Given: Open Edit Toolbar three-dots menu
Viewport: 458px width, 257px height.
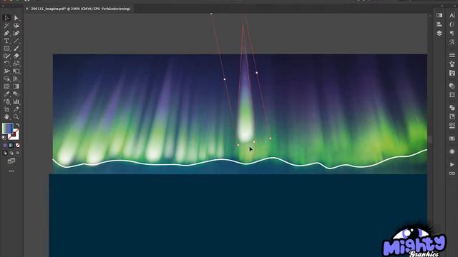Looking at the screenshot, I should [11, 171].
